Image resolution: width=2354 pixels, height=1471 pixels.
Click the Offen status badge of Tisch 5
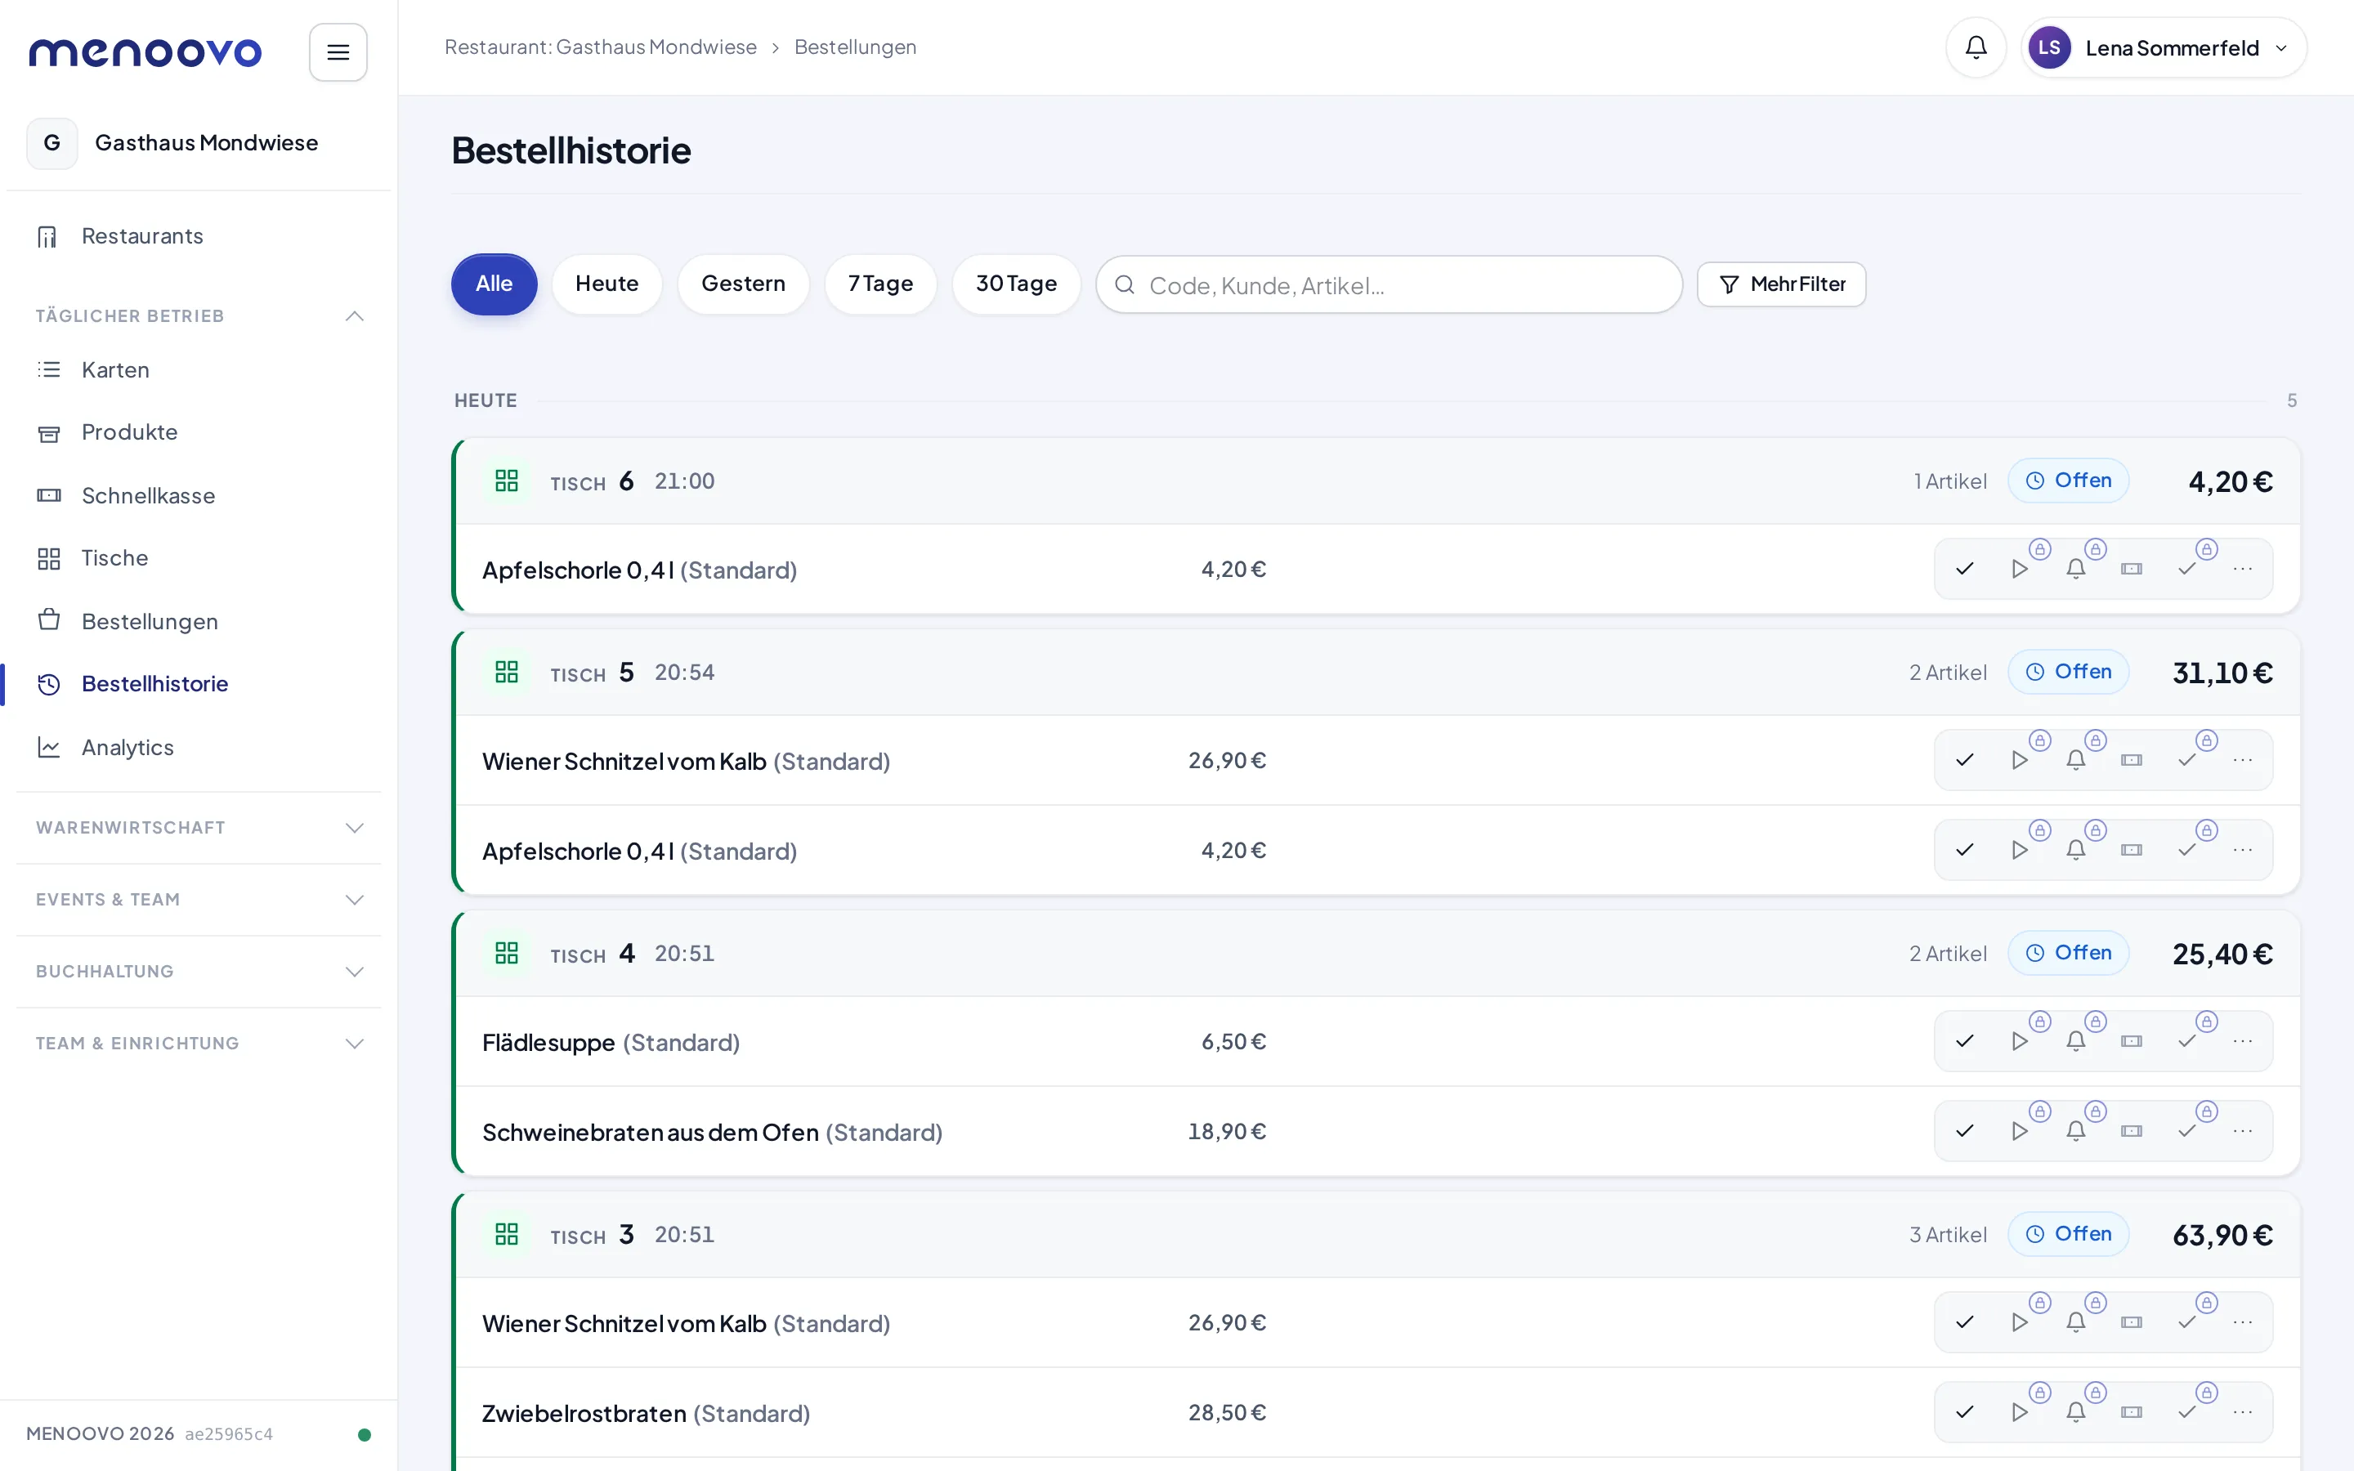click(x=2068, y=673)
